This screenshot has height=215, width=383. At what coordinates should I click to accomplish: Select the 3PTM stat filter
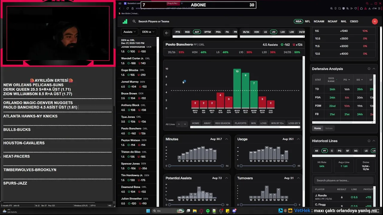pos(207,32)
